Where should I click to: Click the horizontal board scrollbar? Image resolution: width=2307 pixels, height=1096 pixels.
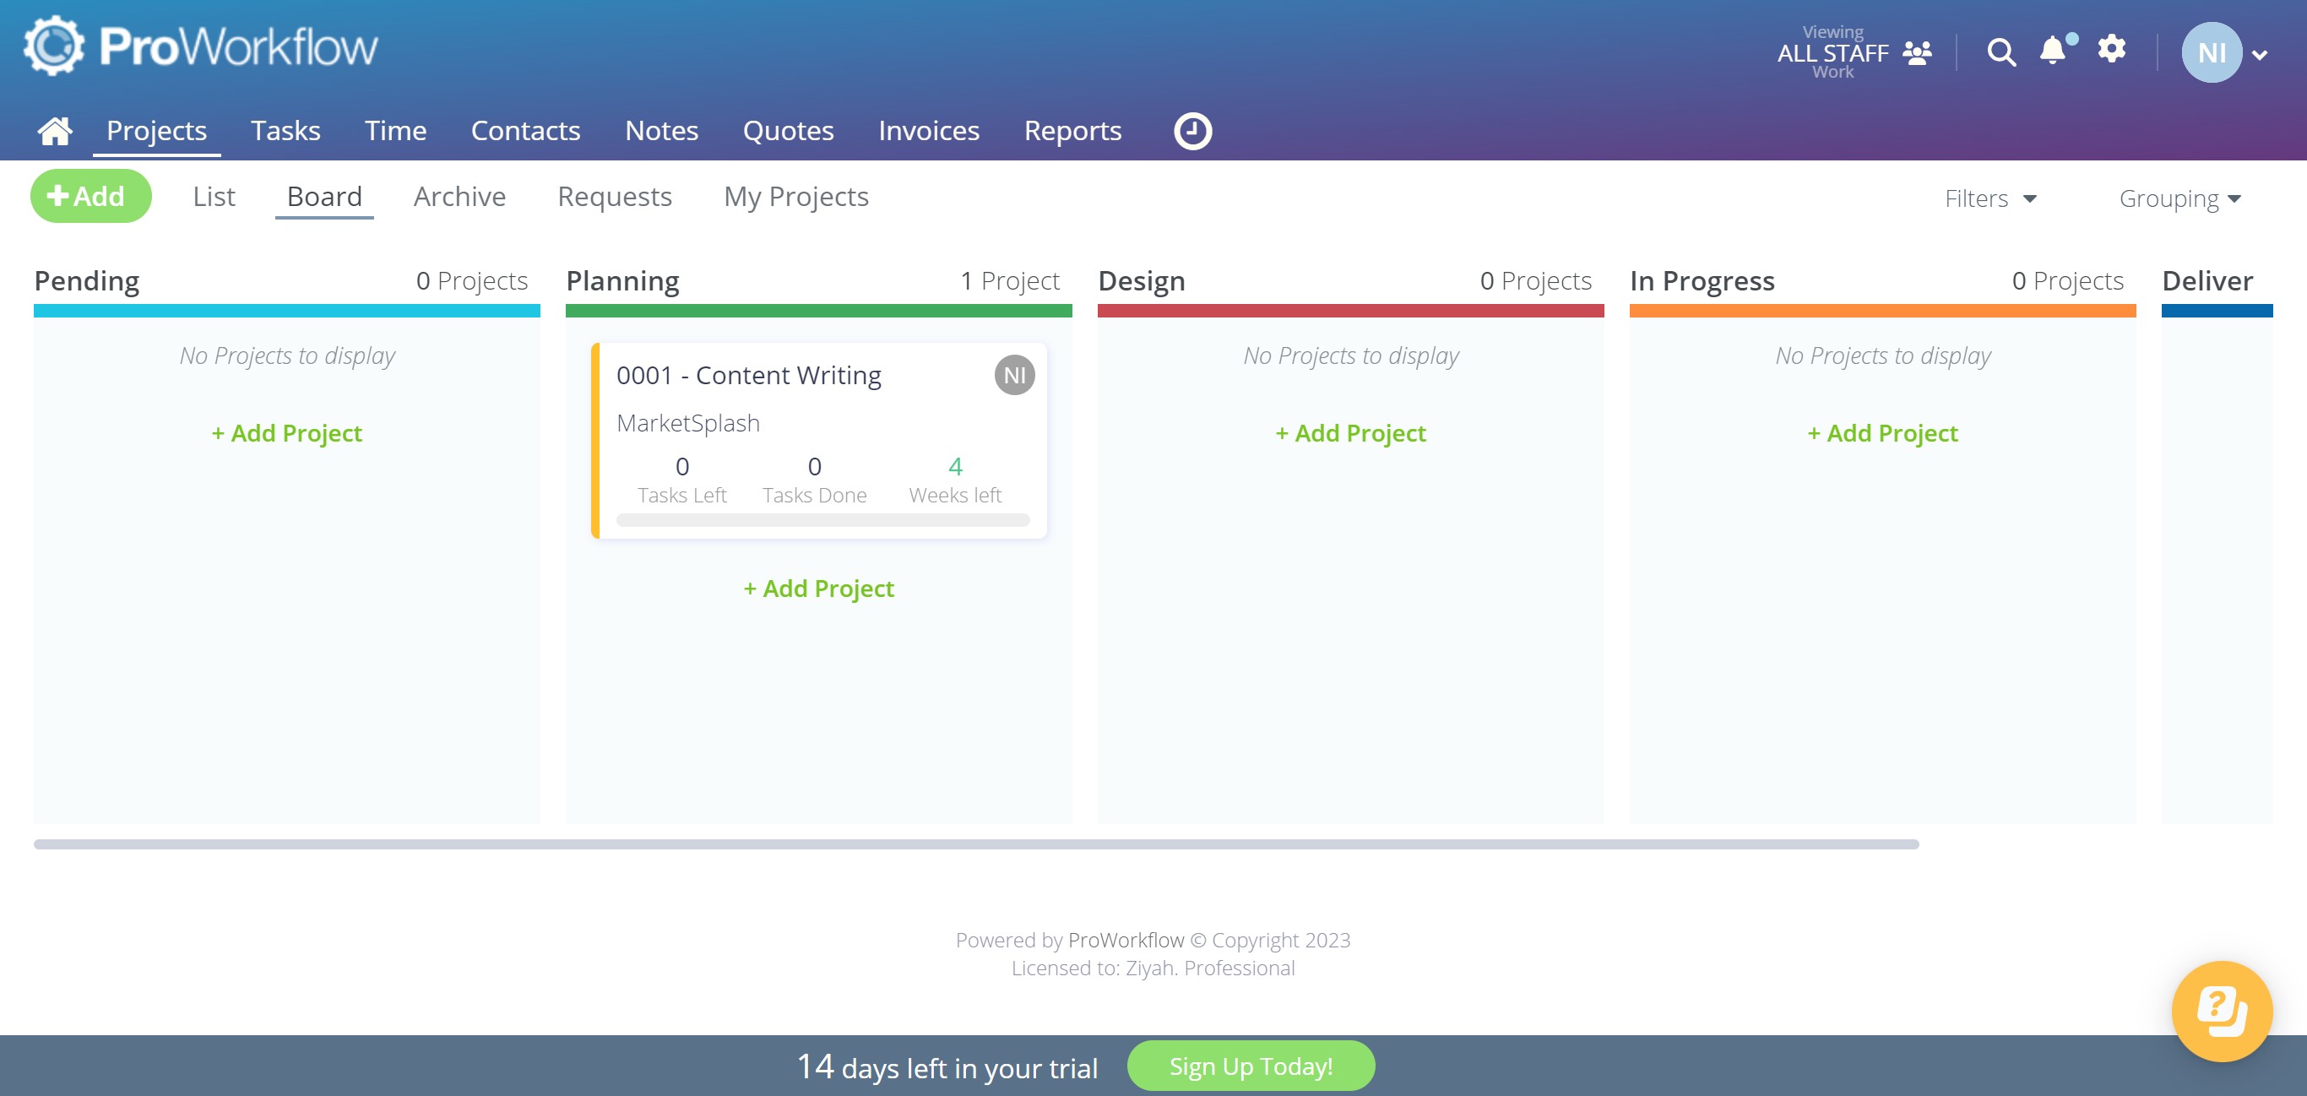point(975,844)
